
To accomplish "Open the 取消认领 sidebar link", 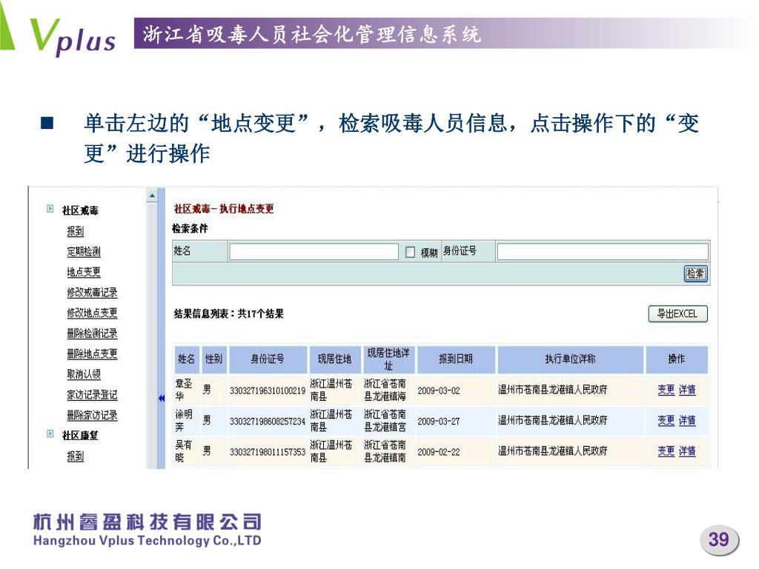I will coord(83,374).
